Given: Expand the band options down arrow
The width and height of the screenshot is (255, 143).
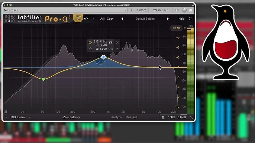Looking at the screenshot, I should pyautogui.click(x=117, y=49).
